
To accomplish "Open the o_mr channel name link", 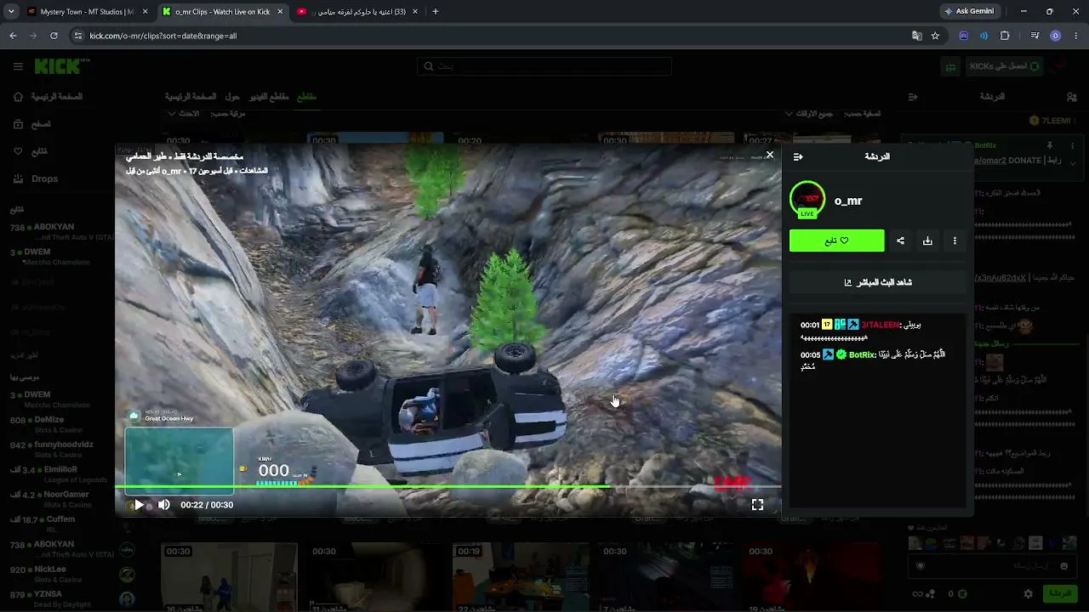I will click(x=848, y=201).
